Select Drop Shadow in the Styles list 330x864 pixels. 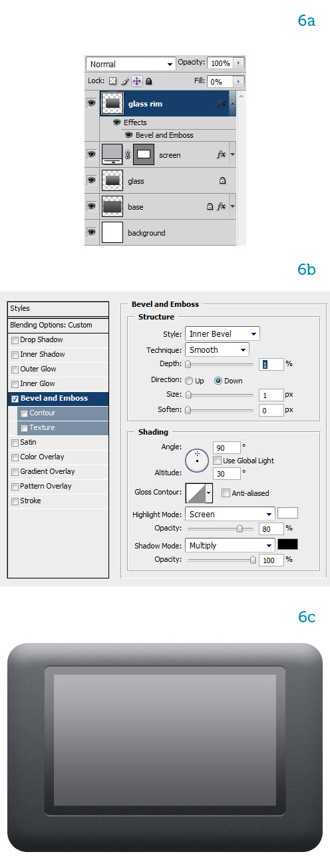pos(58,339)
